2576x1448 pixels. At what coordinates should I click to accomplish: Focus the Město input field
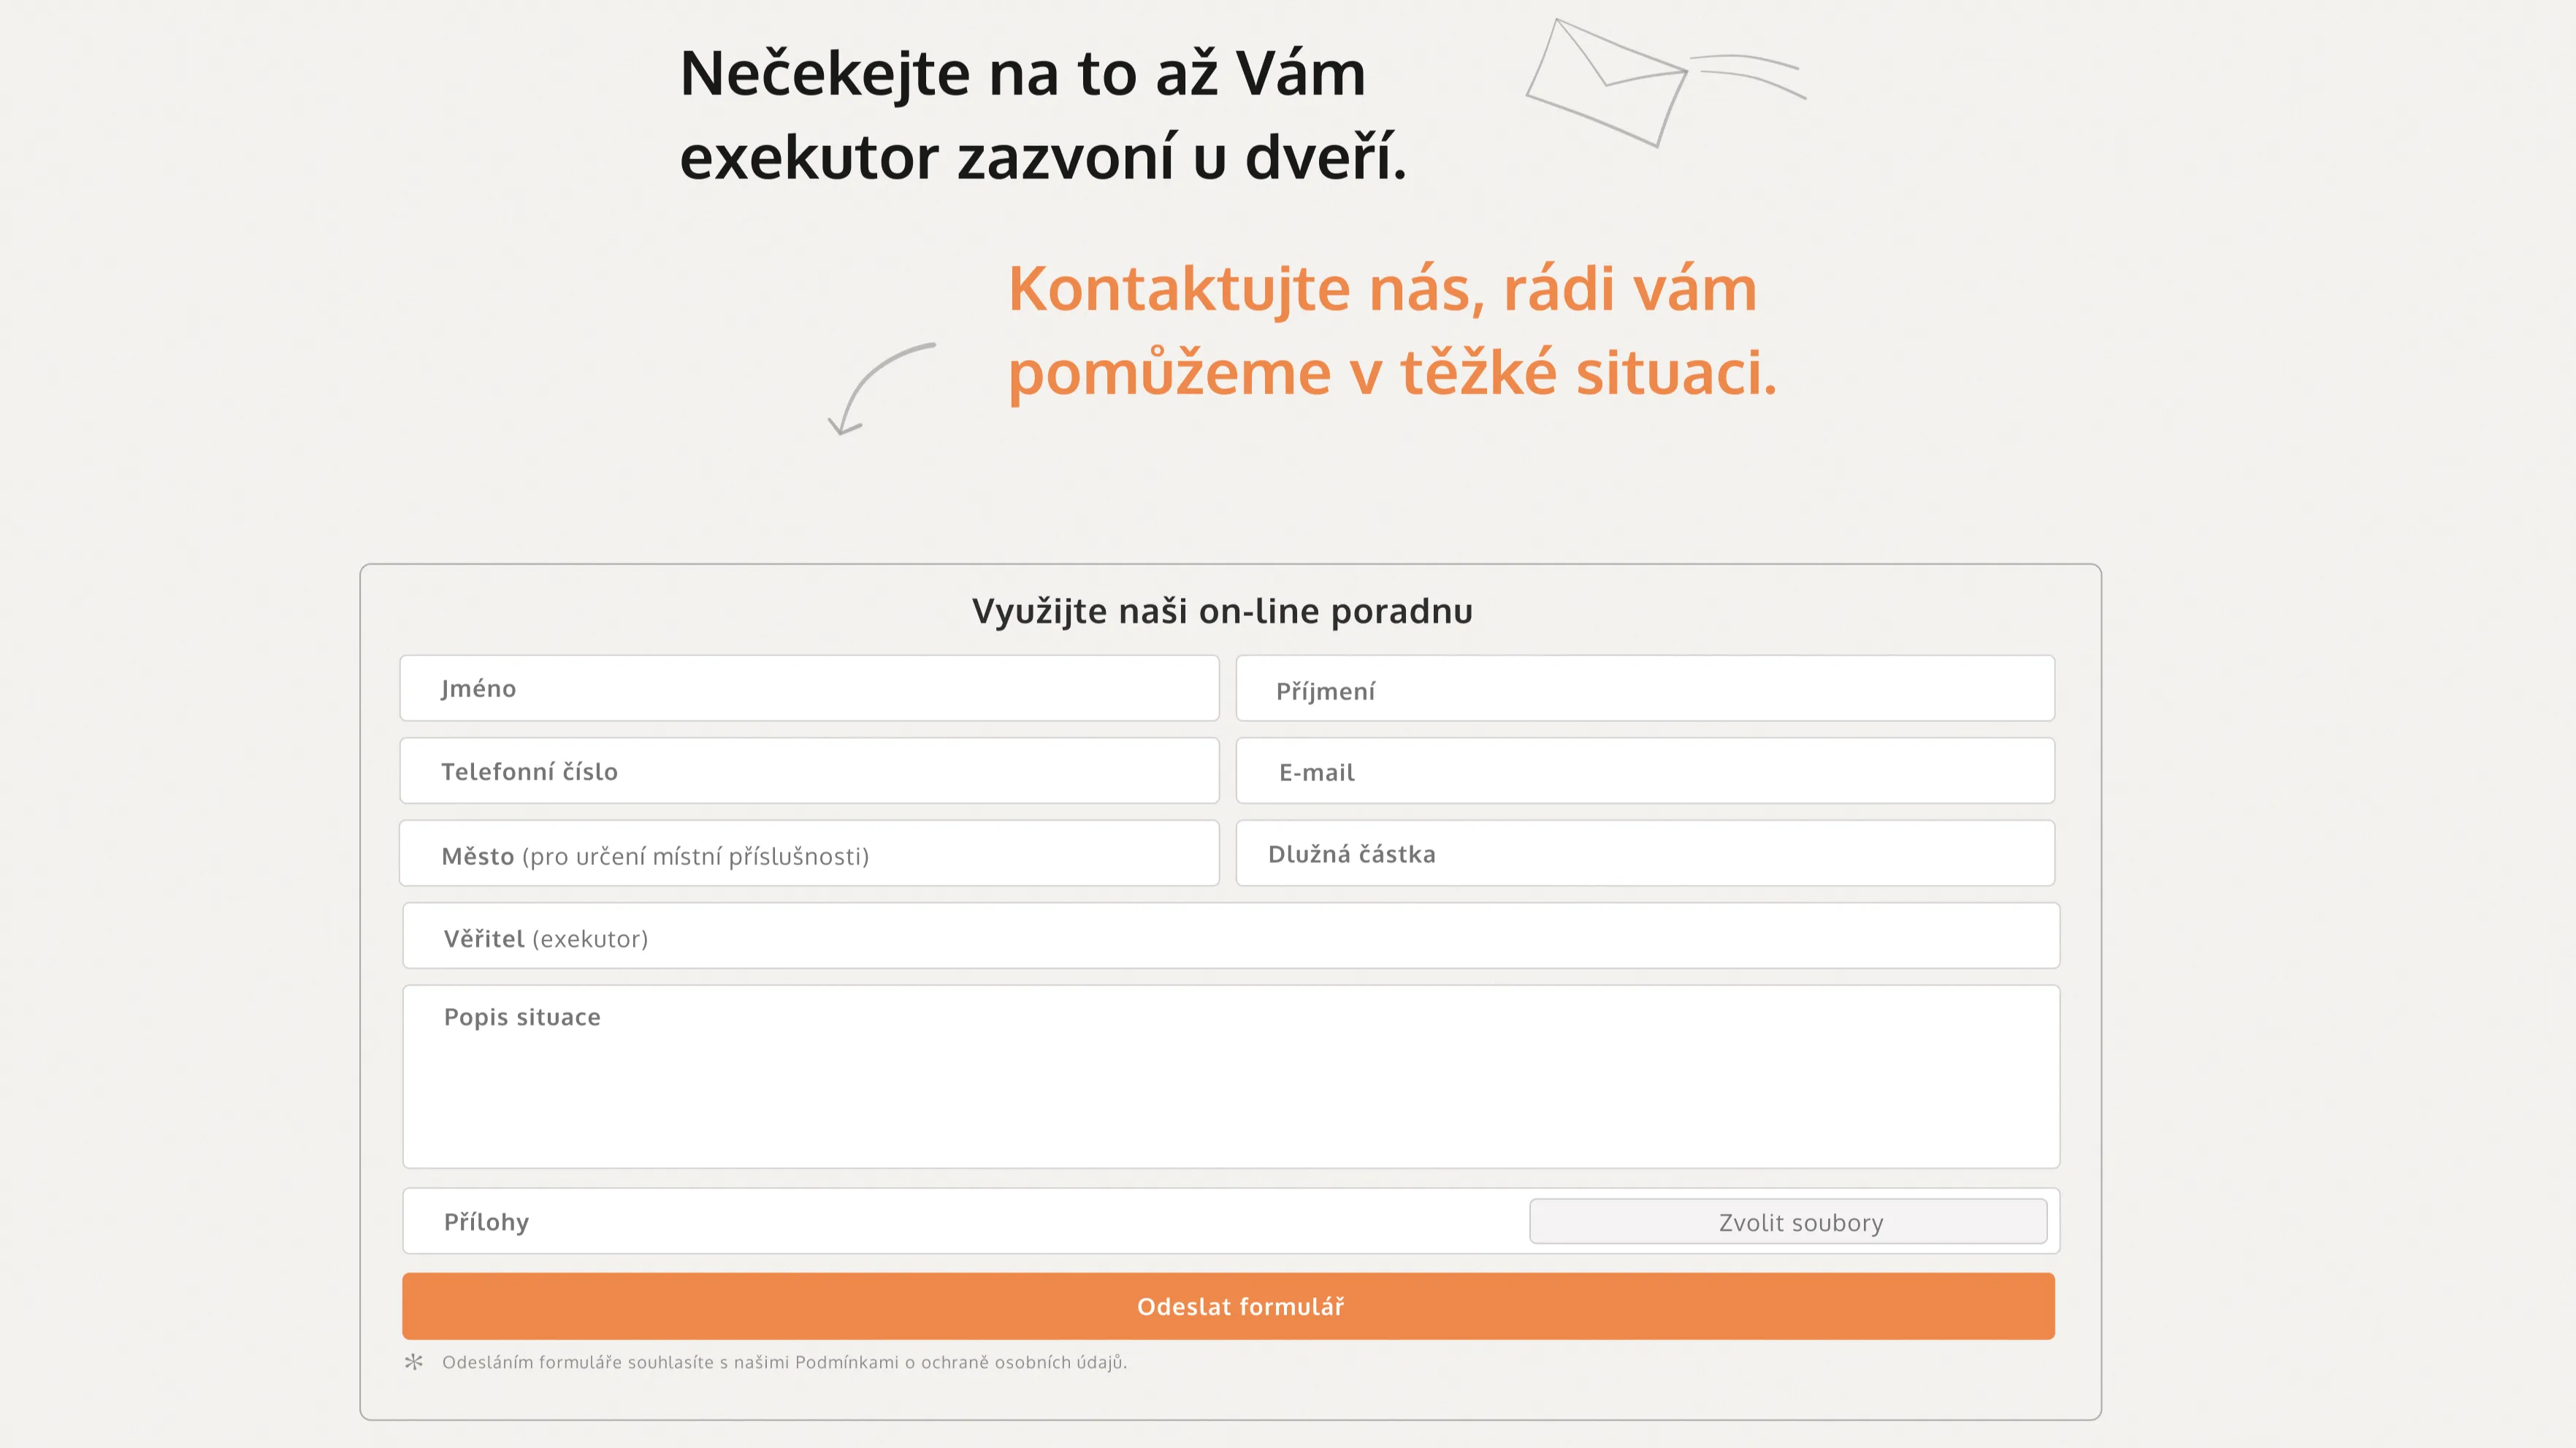[x=809, y=853]
